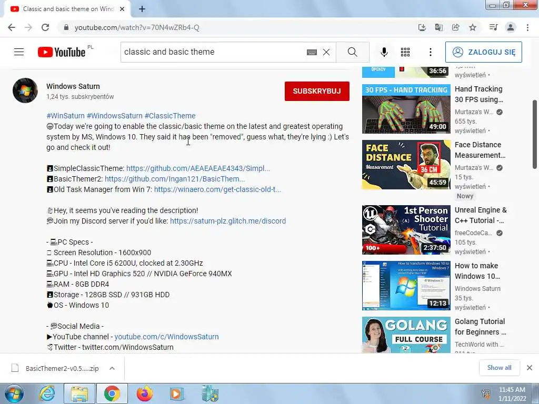The width and height of the screenshot is (539, 404).
Task: Click the network tray icon
Action: tap(486, 394)
